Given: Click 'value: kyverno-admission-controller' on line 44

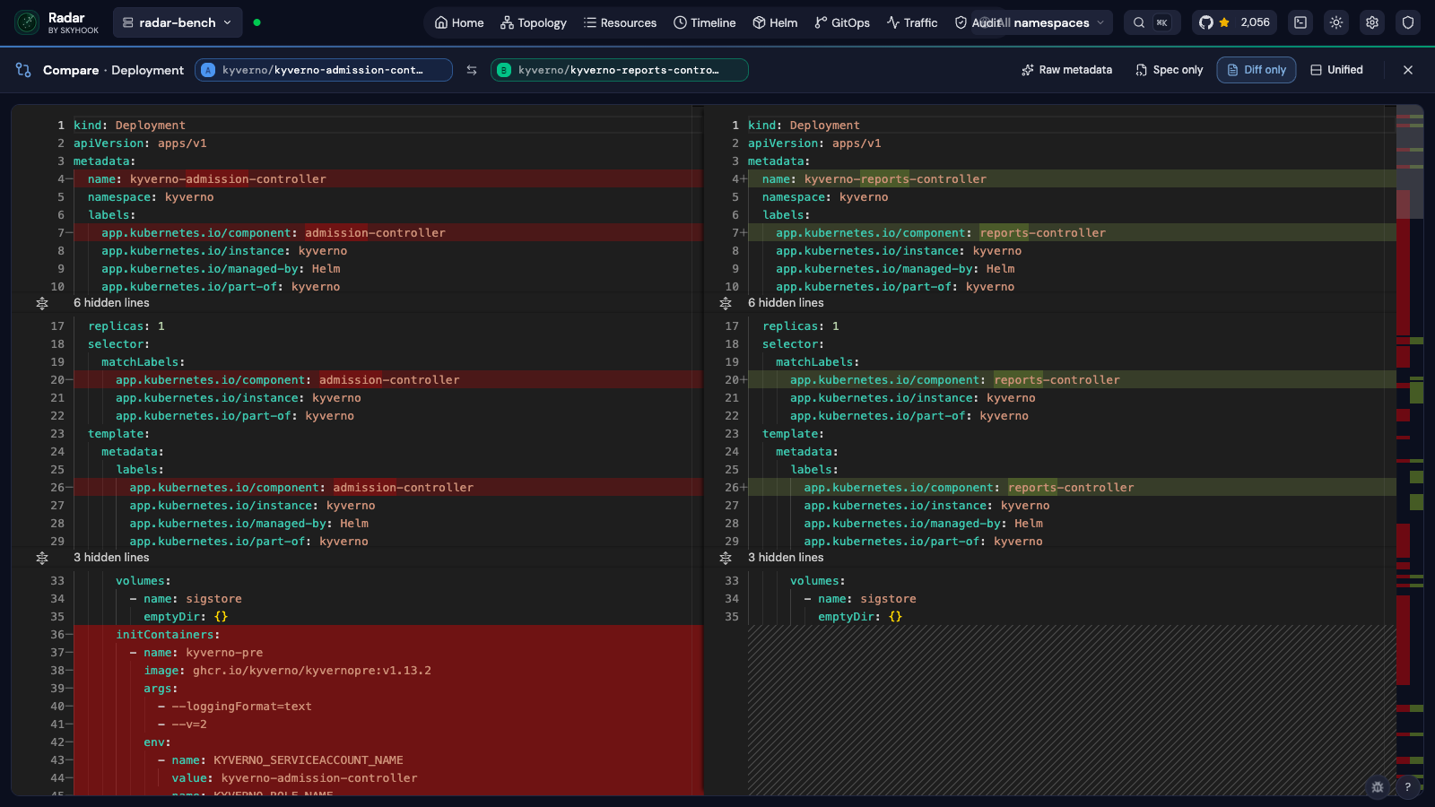Looking at the screenshot, I should tap(294, 778).
